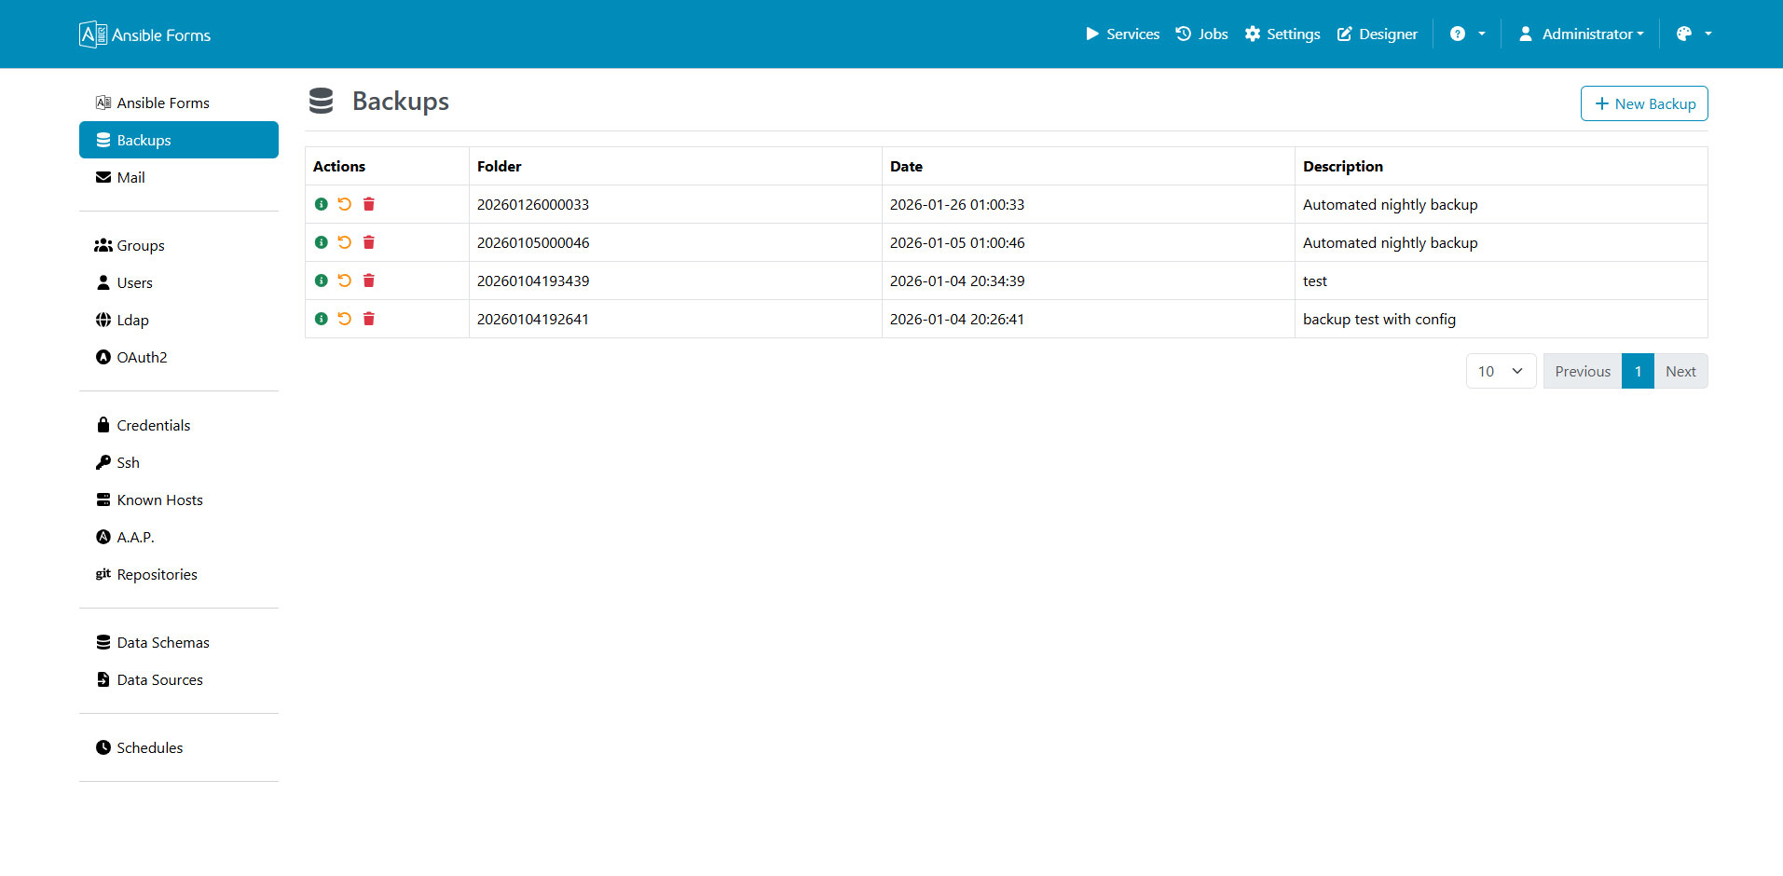Image resolution: width=1783 pixels, height=876 pixels.
Task: Open A.A.P. settings in sidebar
Action: [179, 537]
